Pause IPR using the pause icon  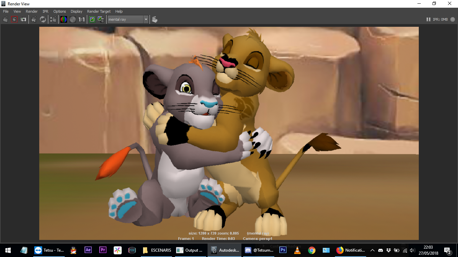pos(428,19)
